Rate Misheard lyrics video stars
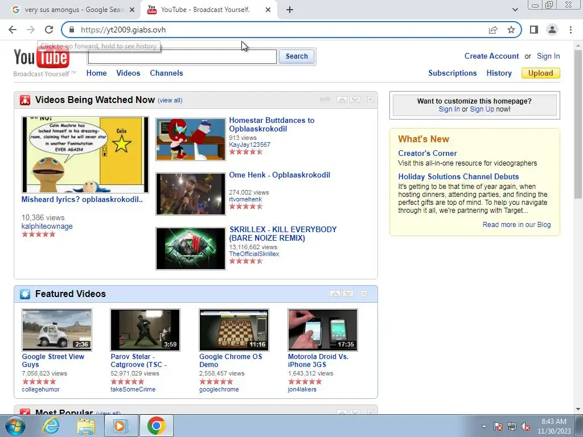 [38, 234]
